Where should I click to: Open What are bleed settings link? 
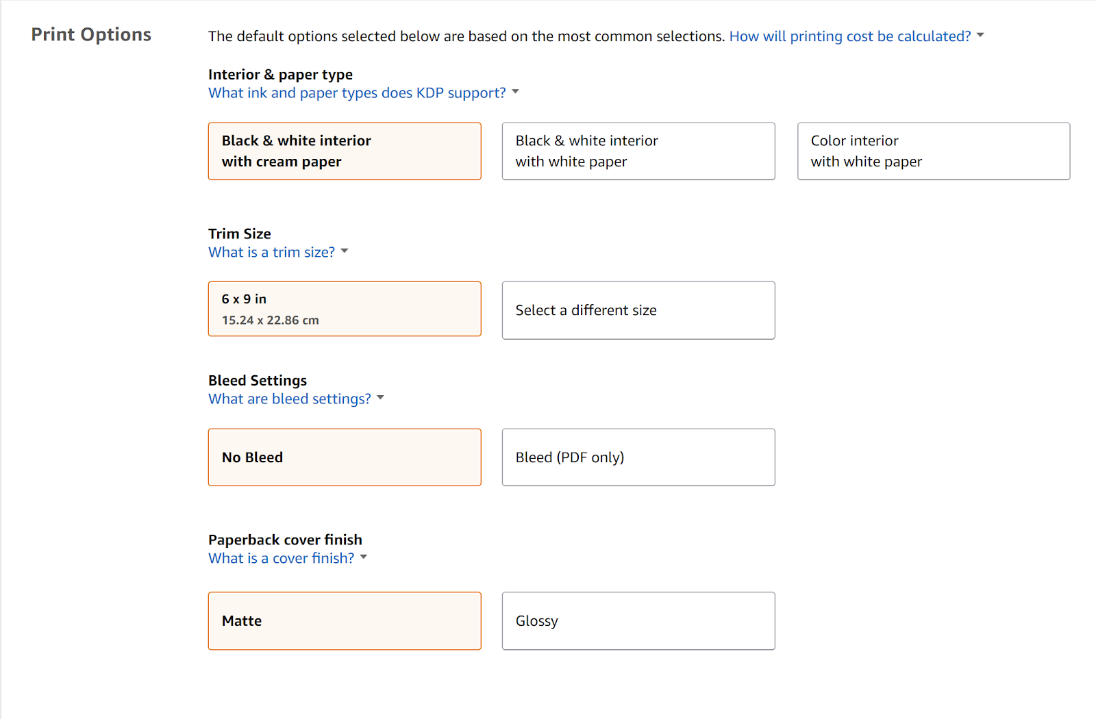click(289, 399)
